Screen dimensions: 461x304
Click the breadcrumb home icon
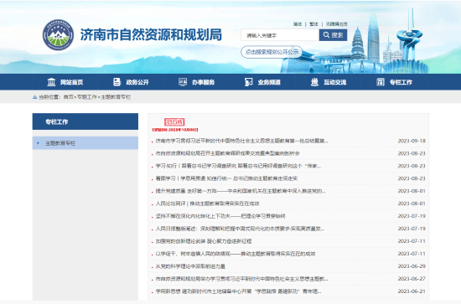point(34,97)
